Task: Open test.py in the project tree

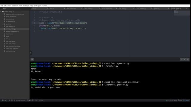Action: [7, 36]
